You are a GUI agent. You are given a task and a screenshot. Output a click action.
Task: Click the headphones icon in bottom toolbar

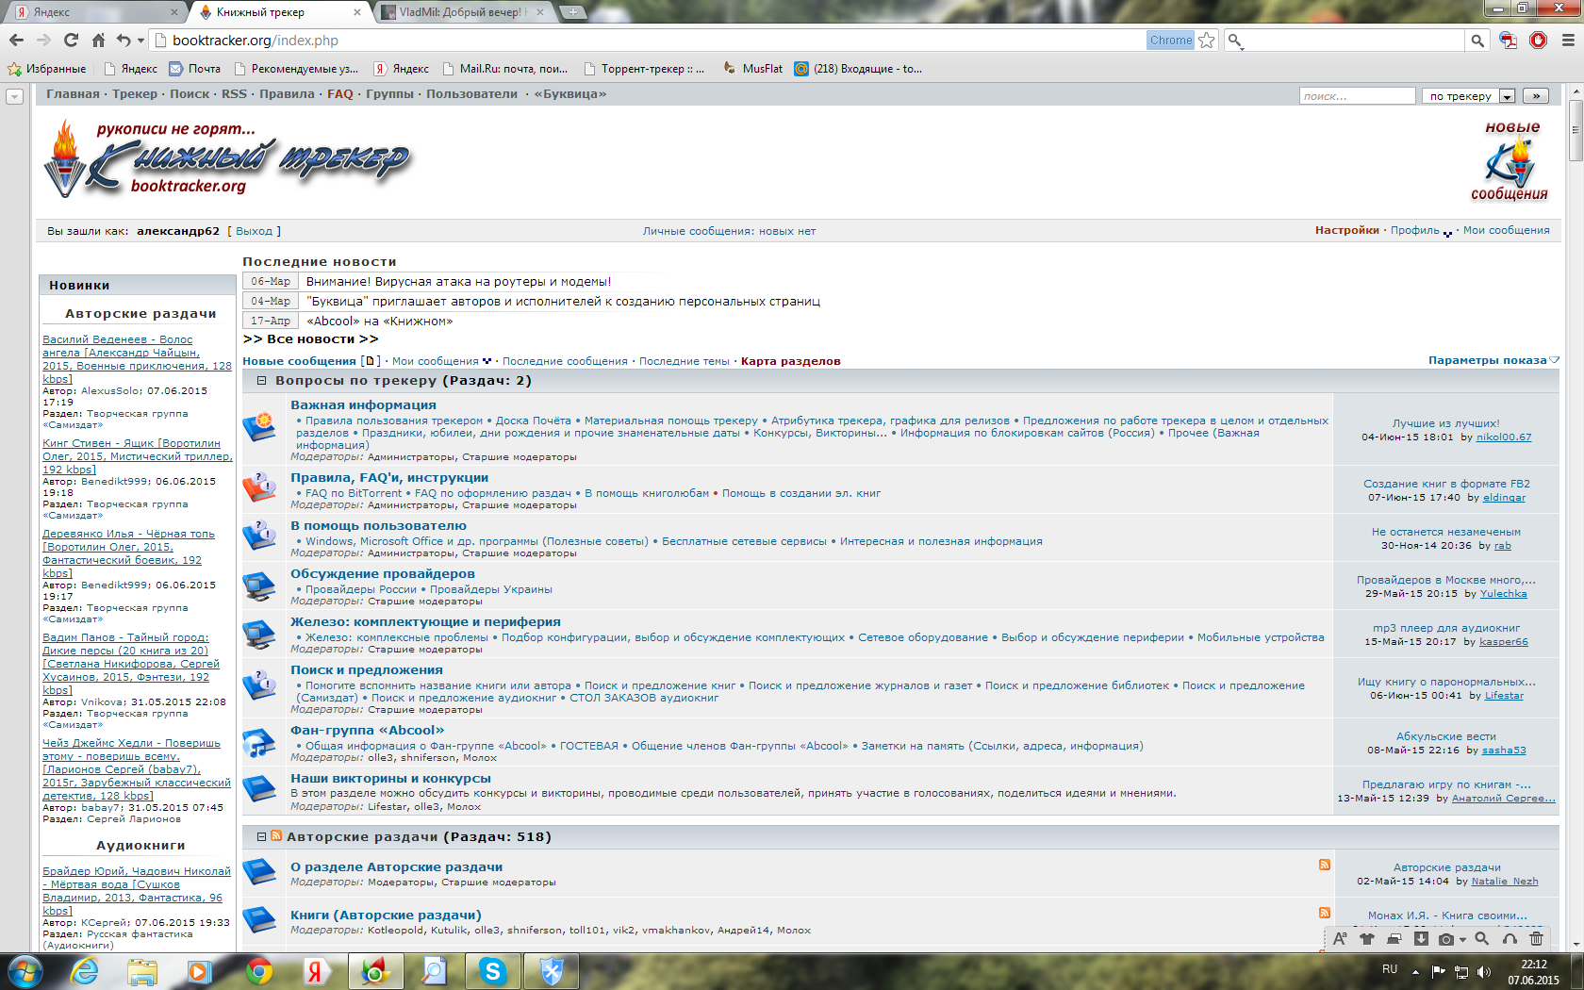(x=1510, y=938)
